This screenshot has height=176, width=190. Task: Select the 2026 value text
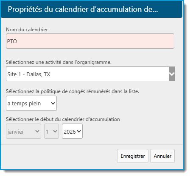[70, 132]
